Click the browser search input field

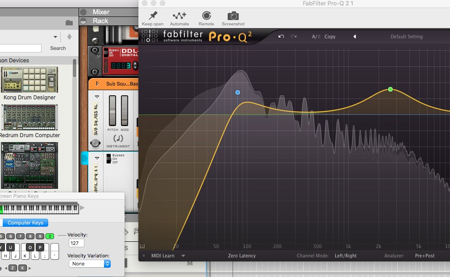tap(21, 48)
